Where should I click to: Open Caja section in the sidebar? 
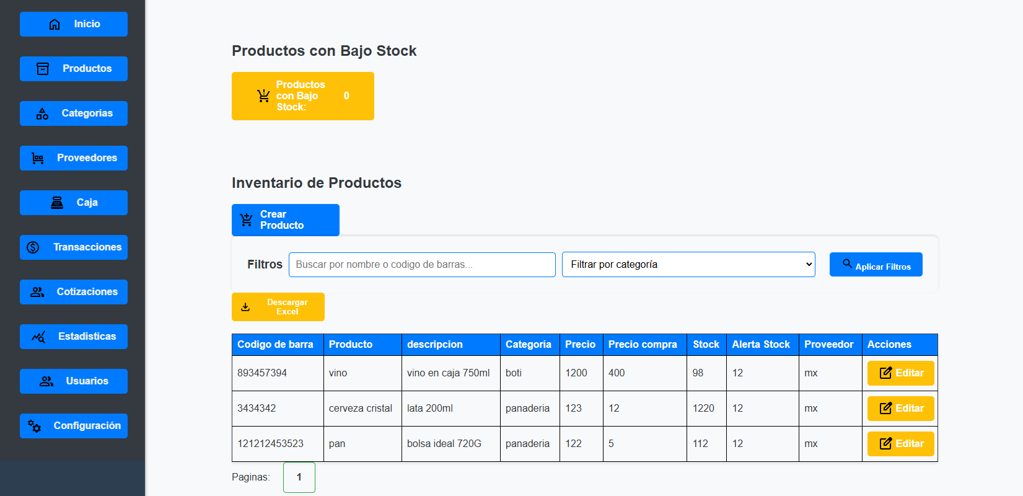coord(74,203)
